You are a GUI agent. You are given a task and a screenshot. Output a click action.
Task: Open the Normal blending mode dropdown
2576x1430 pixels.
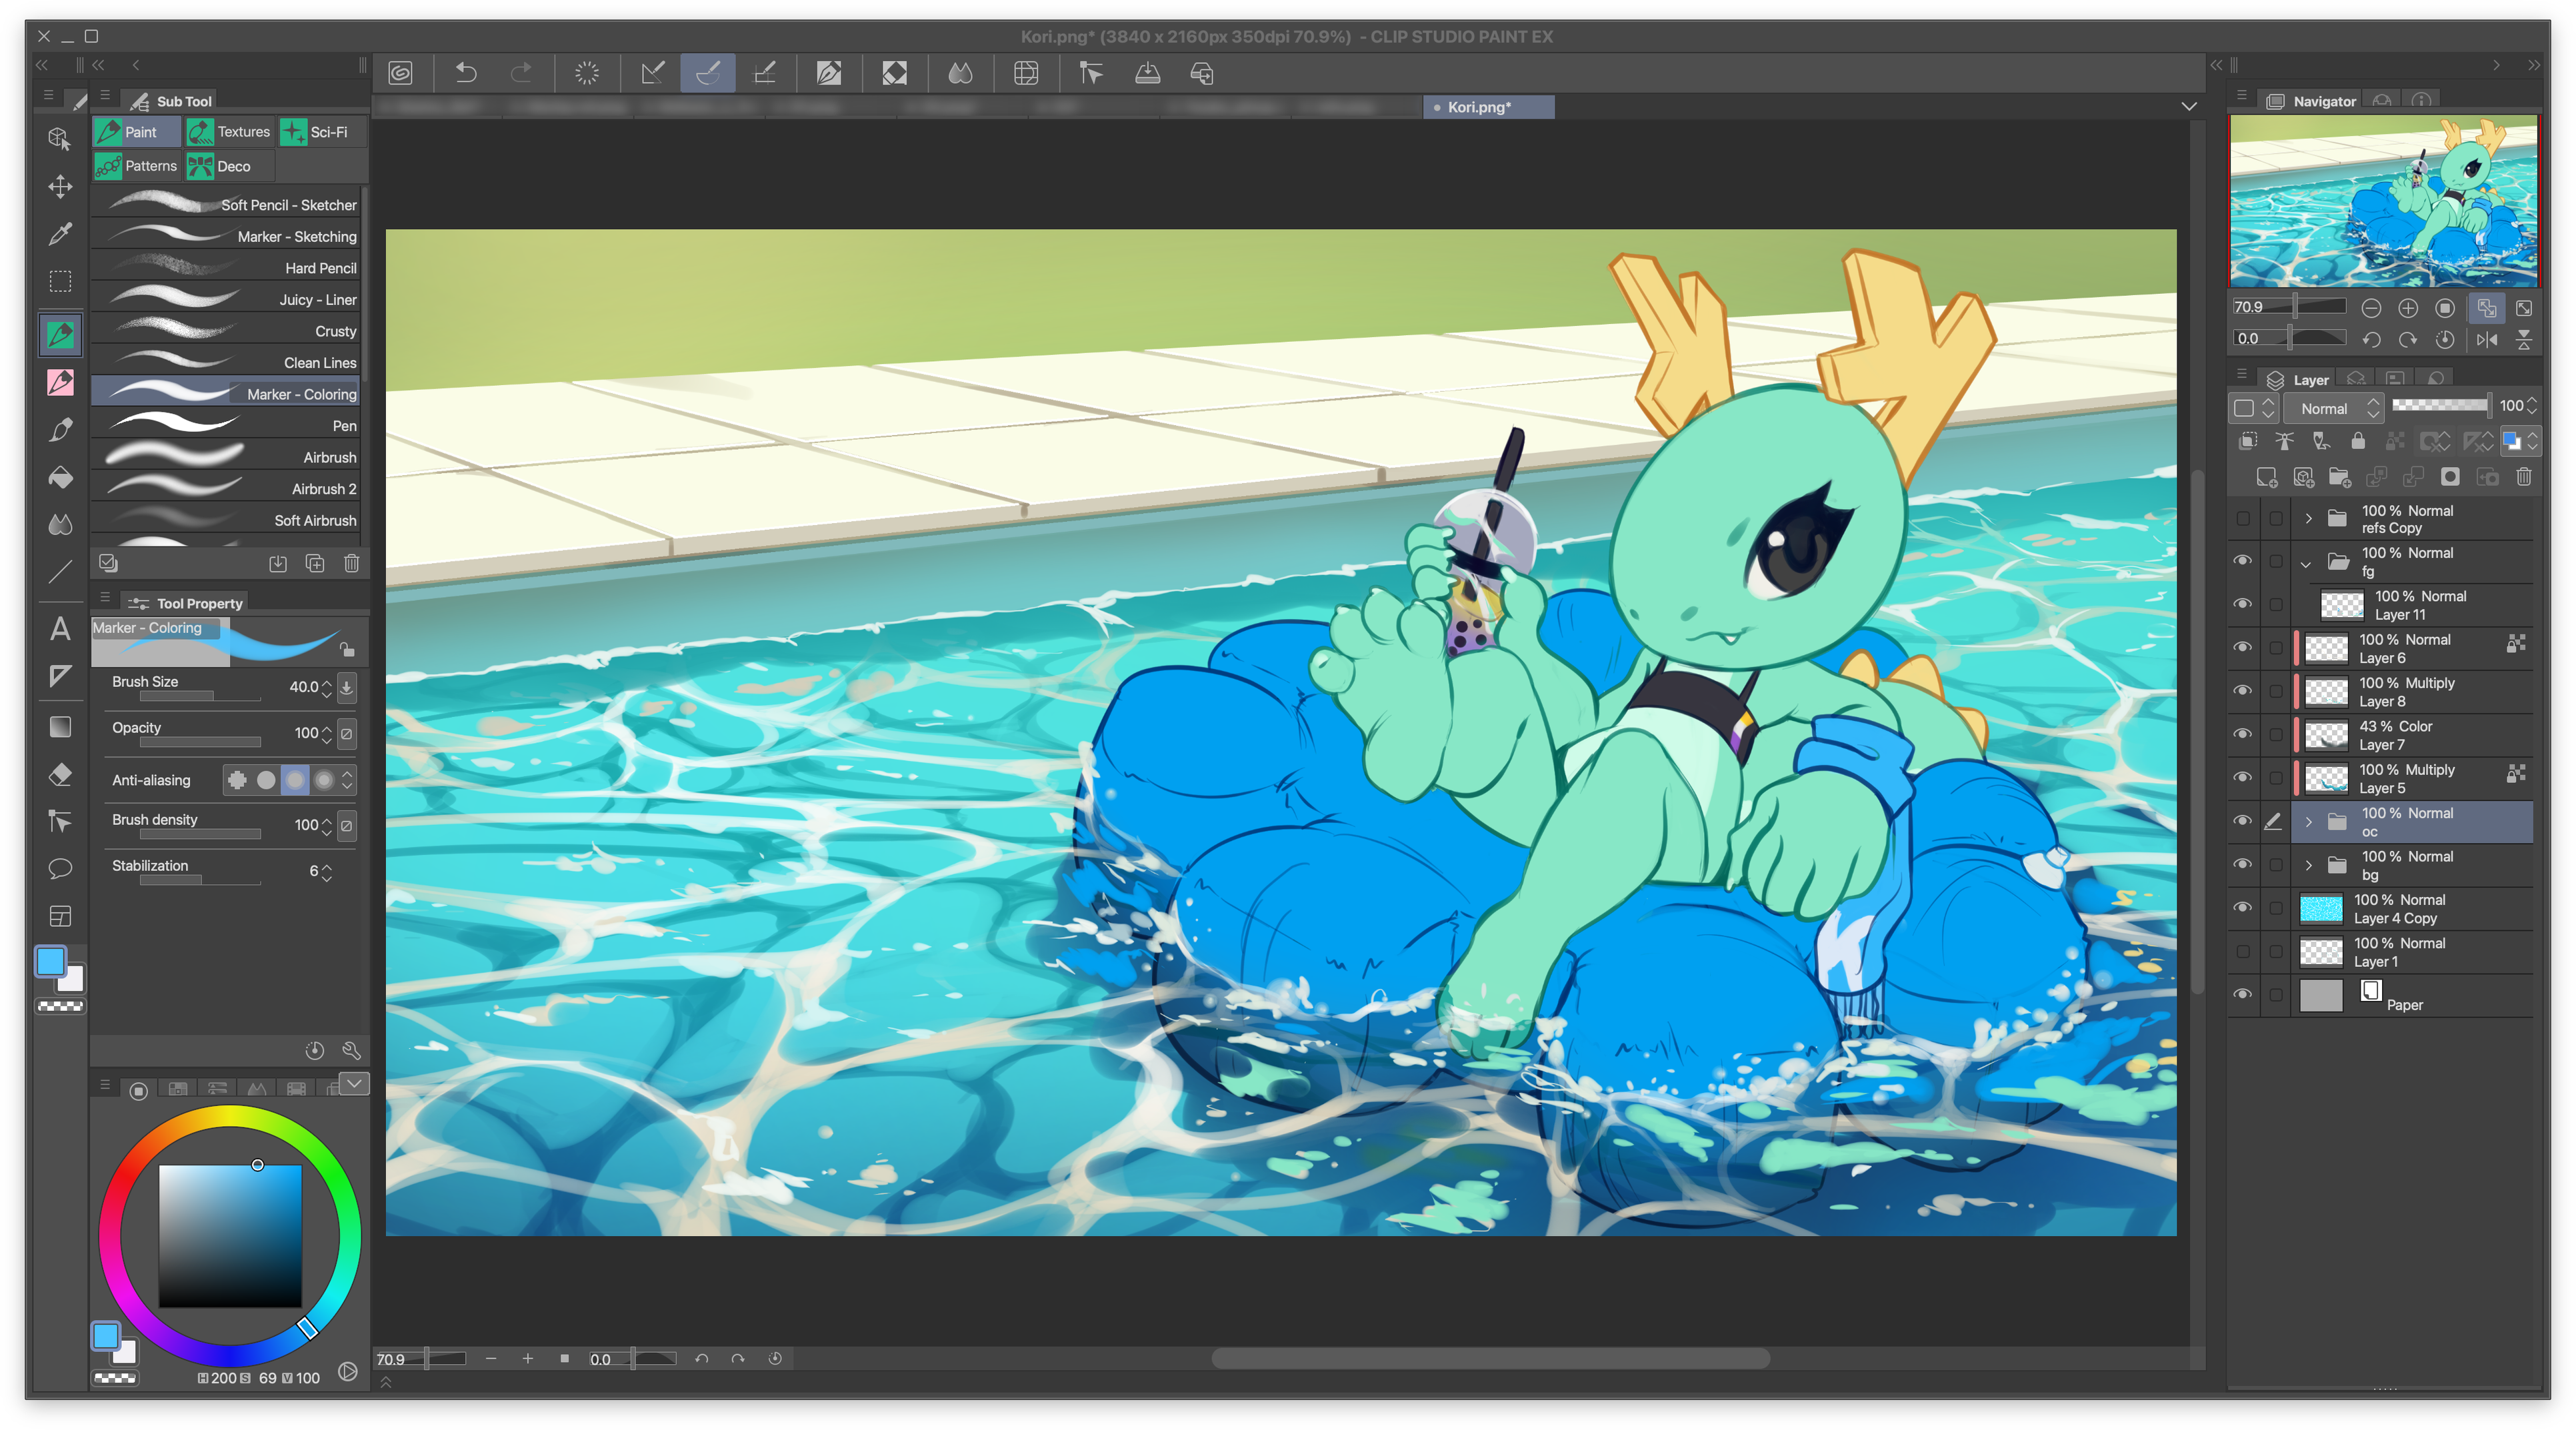[2334, 408]
